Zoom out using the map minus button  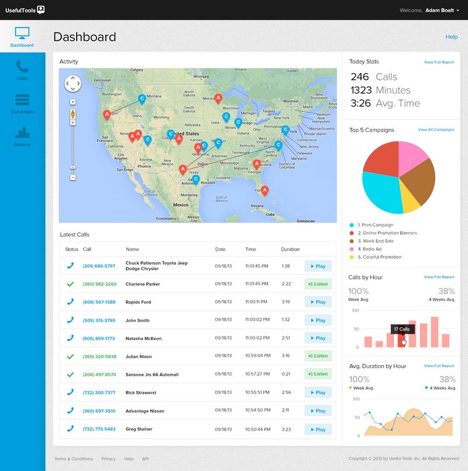coord(73,178)
